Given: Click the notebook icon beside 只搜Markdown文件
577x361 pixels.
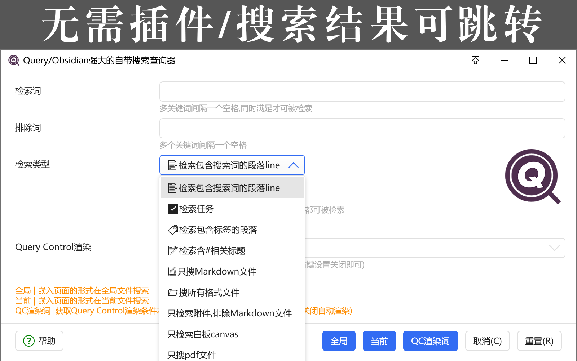Looking at the screenshot, I should (172, 272).
